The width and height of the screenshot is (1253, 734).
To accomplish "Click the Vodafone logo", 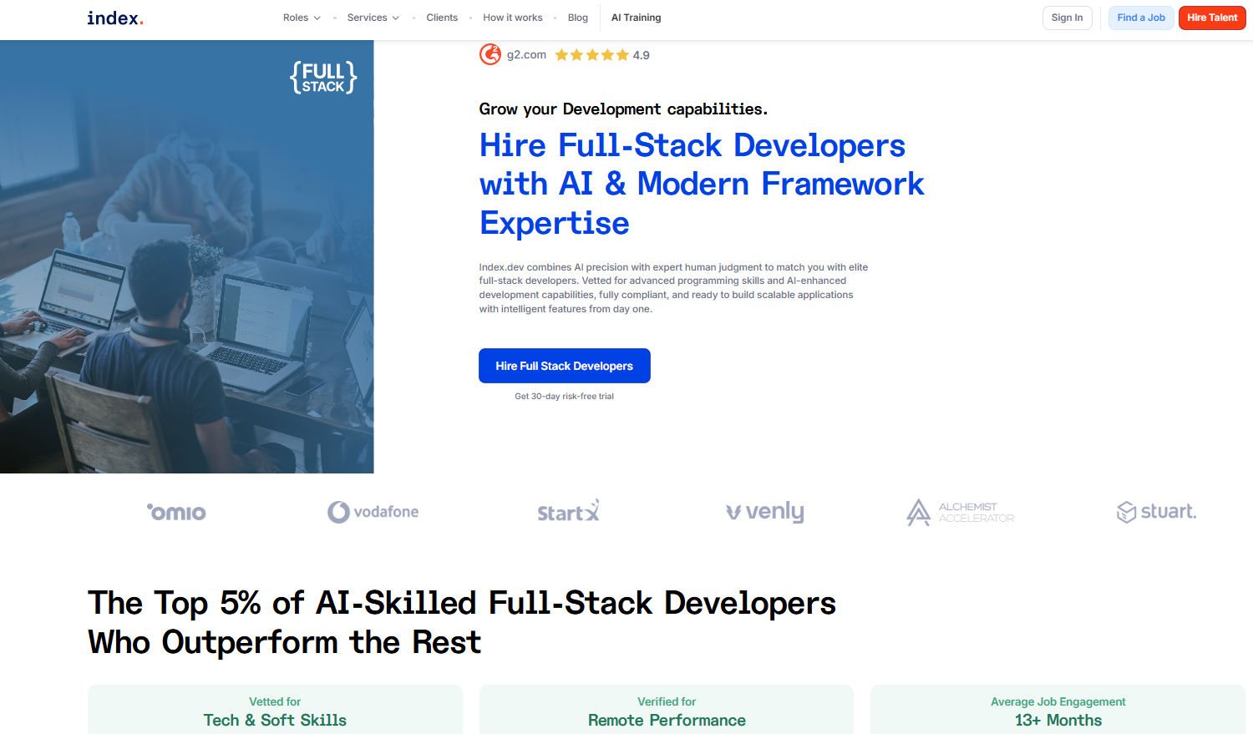I will click(373, 512).
